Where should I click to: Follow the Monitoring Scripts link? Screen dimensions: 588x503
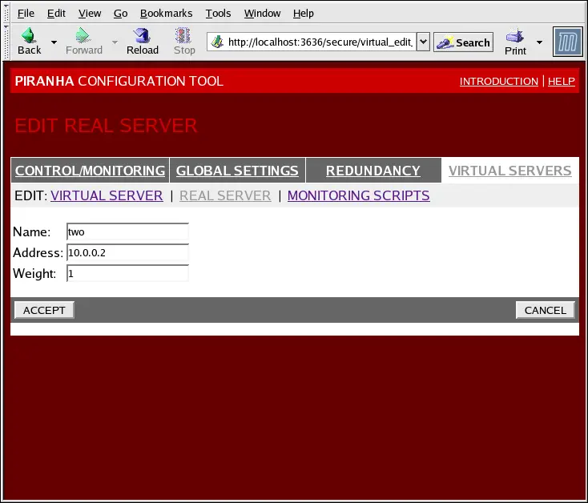(358, 195)
